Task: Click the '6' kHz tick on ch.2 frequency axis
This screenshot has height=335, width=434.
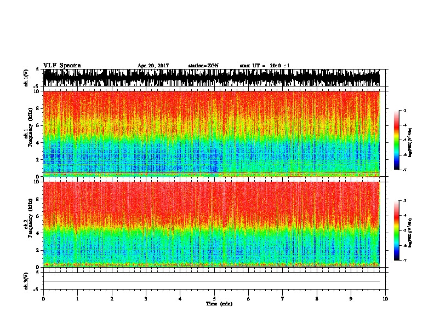Action: [x=38, y=216]
